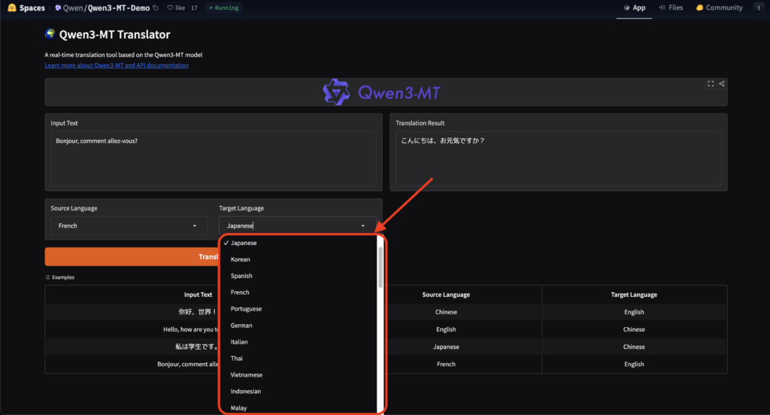The height and width of the screenshot is (415, 770).
Task: Click the Running status badge
Action: (224, 8)
